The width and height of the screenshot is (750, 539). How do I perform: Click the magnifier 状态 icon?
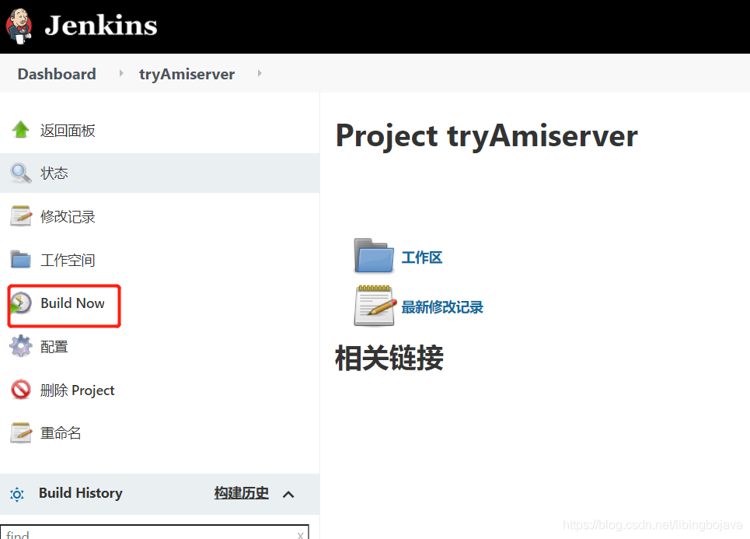[x=20, y=173]
